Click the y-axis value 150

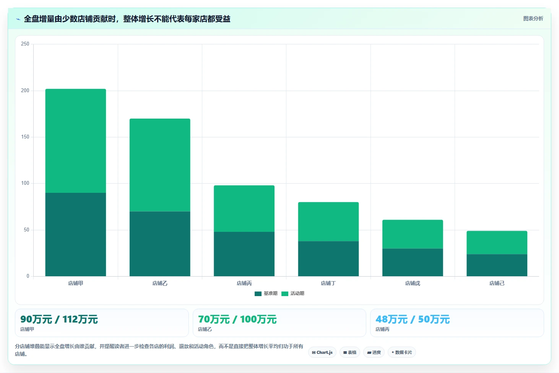pos(25,137)
